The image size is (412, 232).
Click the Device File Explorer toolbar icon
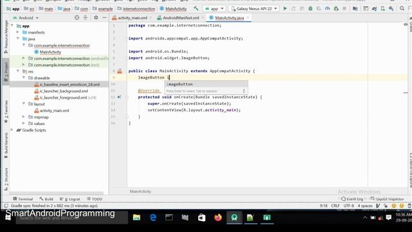tap(366, 8)
